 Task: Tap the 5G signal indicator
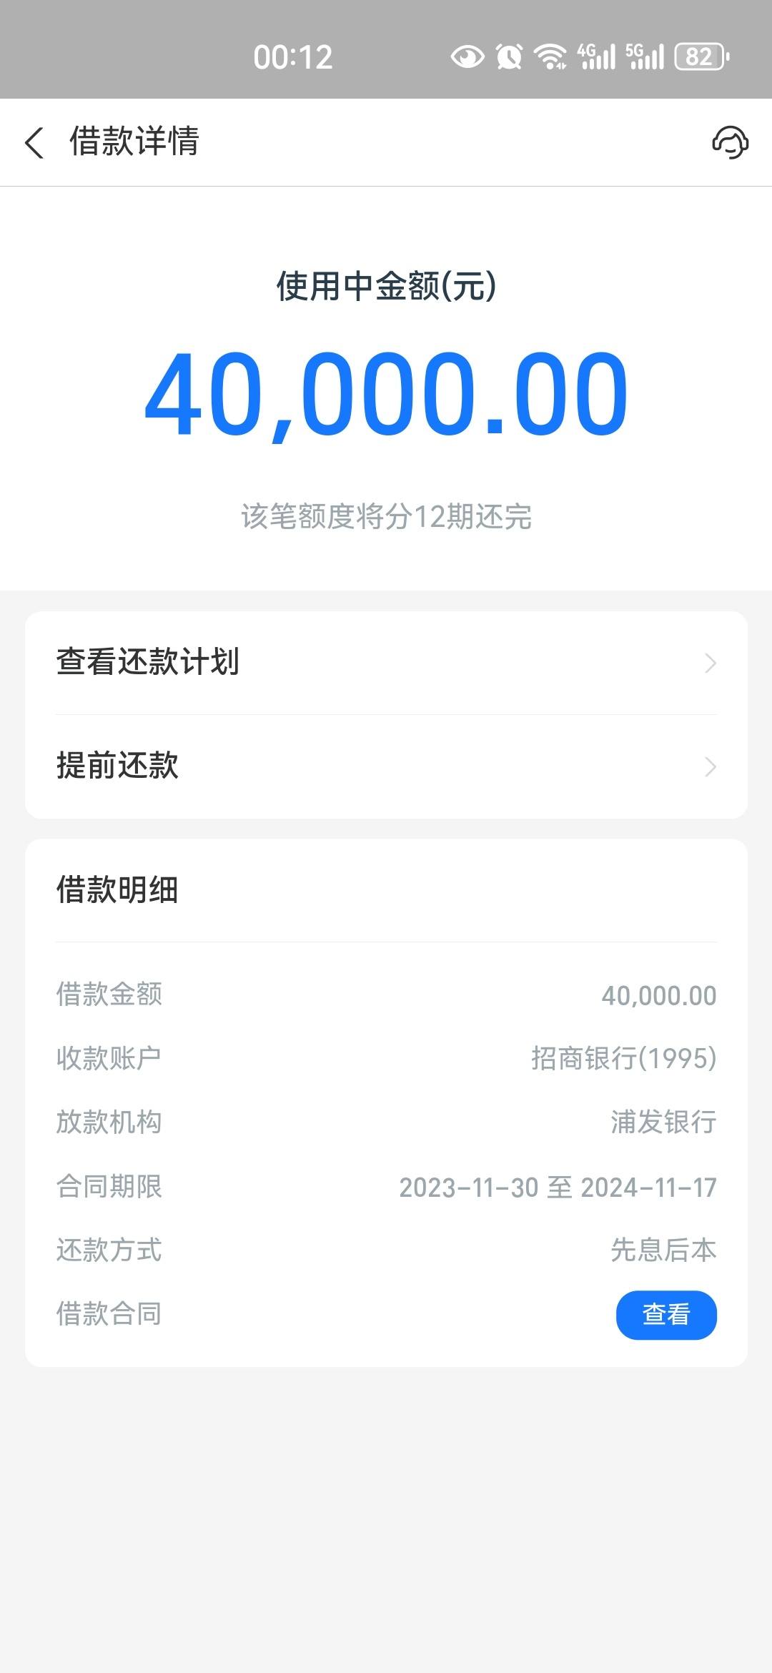[645, 56]
